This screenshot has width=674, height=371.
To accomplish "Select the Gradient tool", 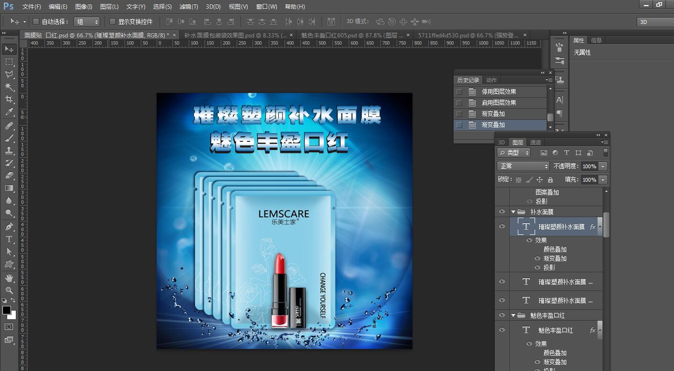I will point(9,188).
